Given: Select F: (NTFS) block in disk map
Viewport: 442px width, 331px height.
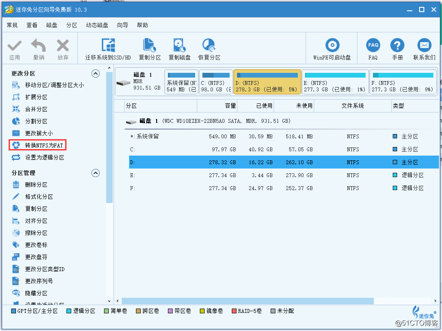Looking at the screenshot, I should (403, 82).
